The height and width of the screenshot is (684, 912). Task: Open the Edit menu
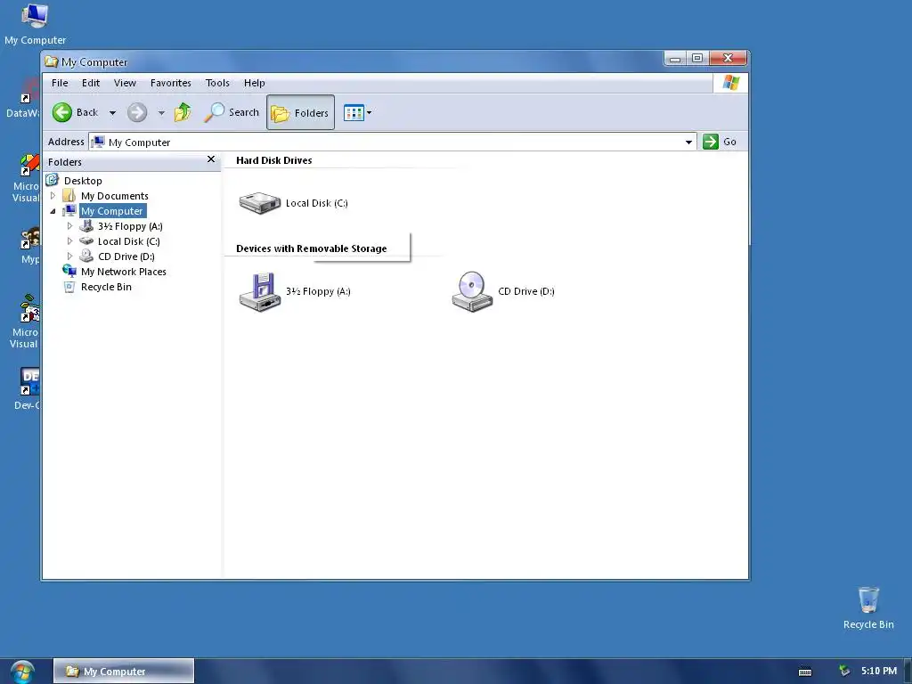91,83
